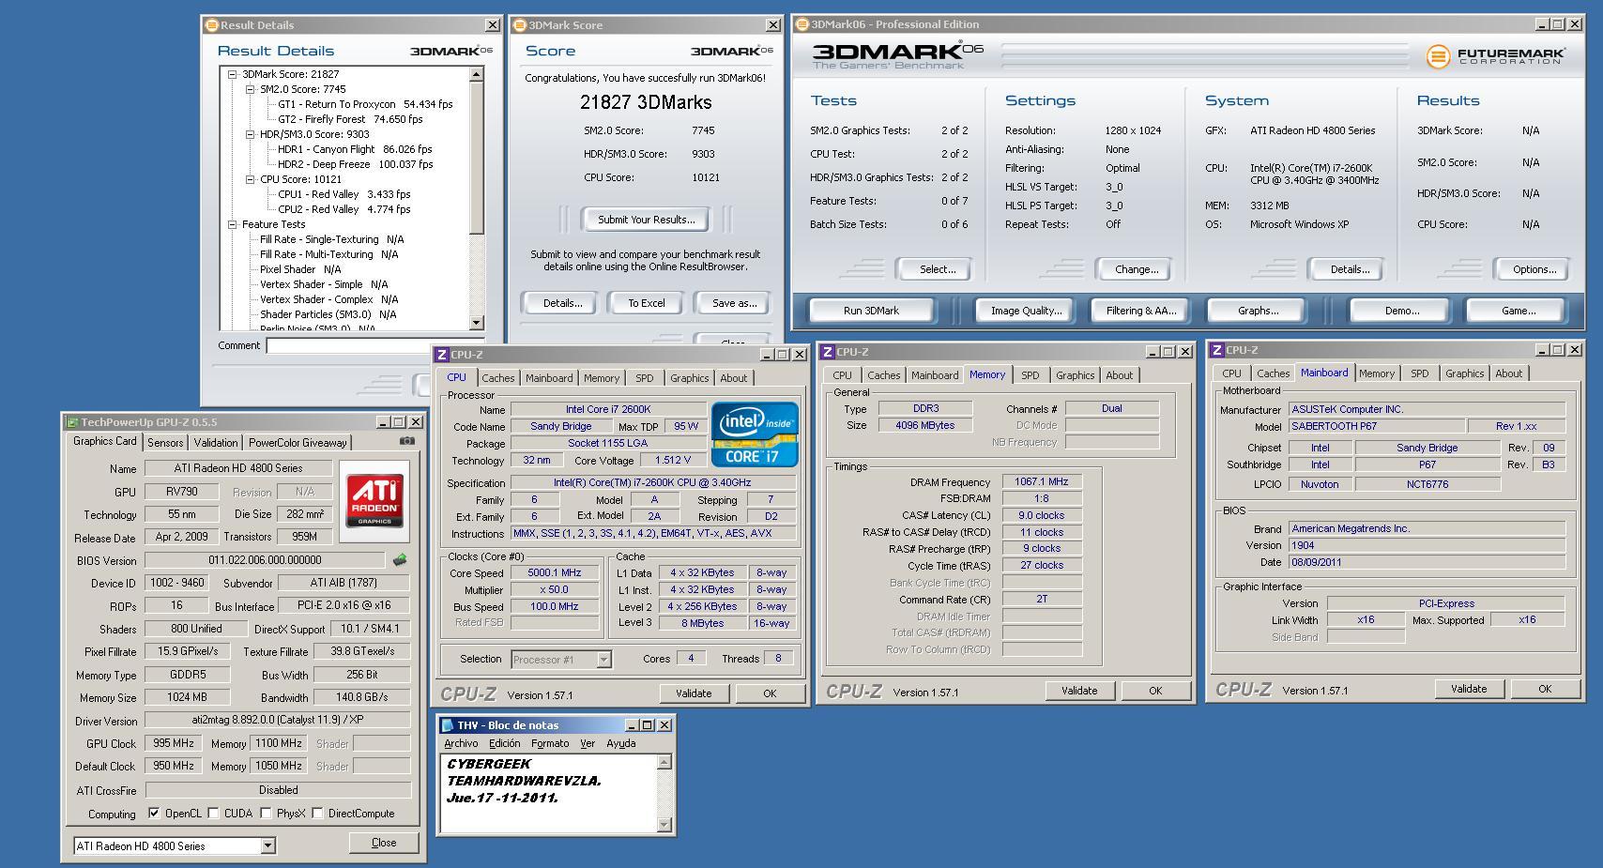Toggle the DirectCompute checkbox in GPU-Z
Viewport: 1603px width, 868px height.
(x=317, y=814)
